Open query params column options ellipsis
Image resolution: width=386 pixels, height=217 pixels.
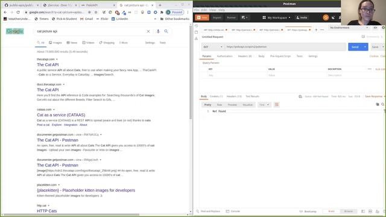[x=369, y=69]
